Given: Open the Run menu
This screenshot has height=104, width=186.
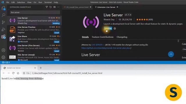Looking at the screenshot, I should coord(40,2).
